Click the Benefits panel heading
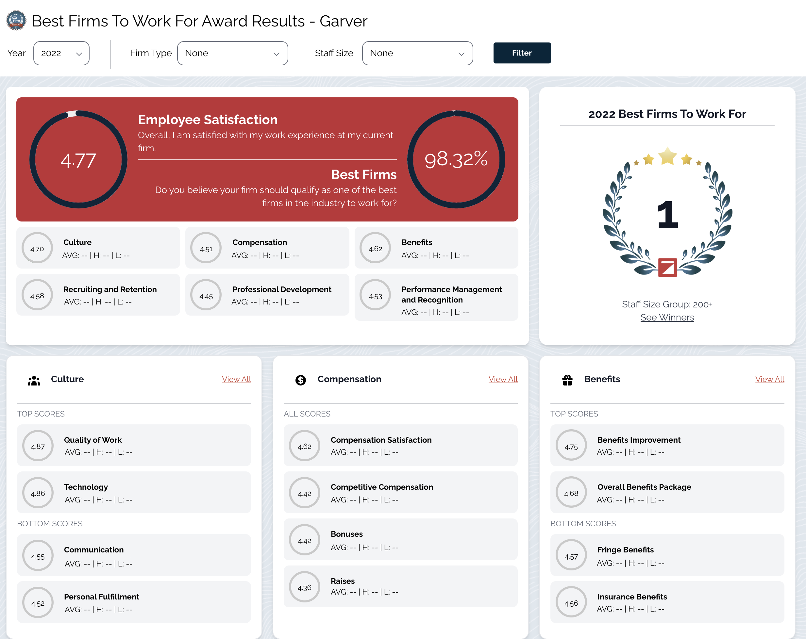 click(x=602, y=379)
